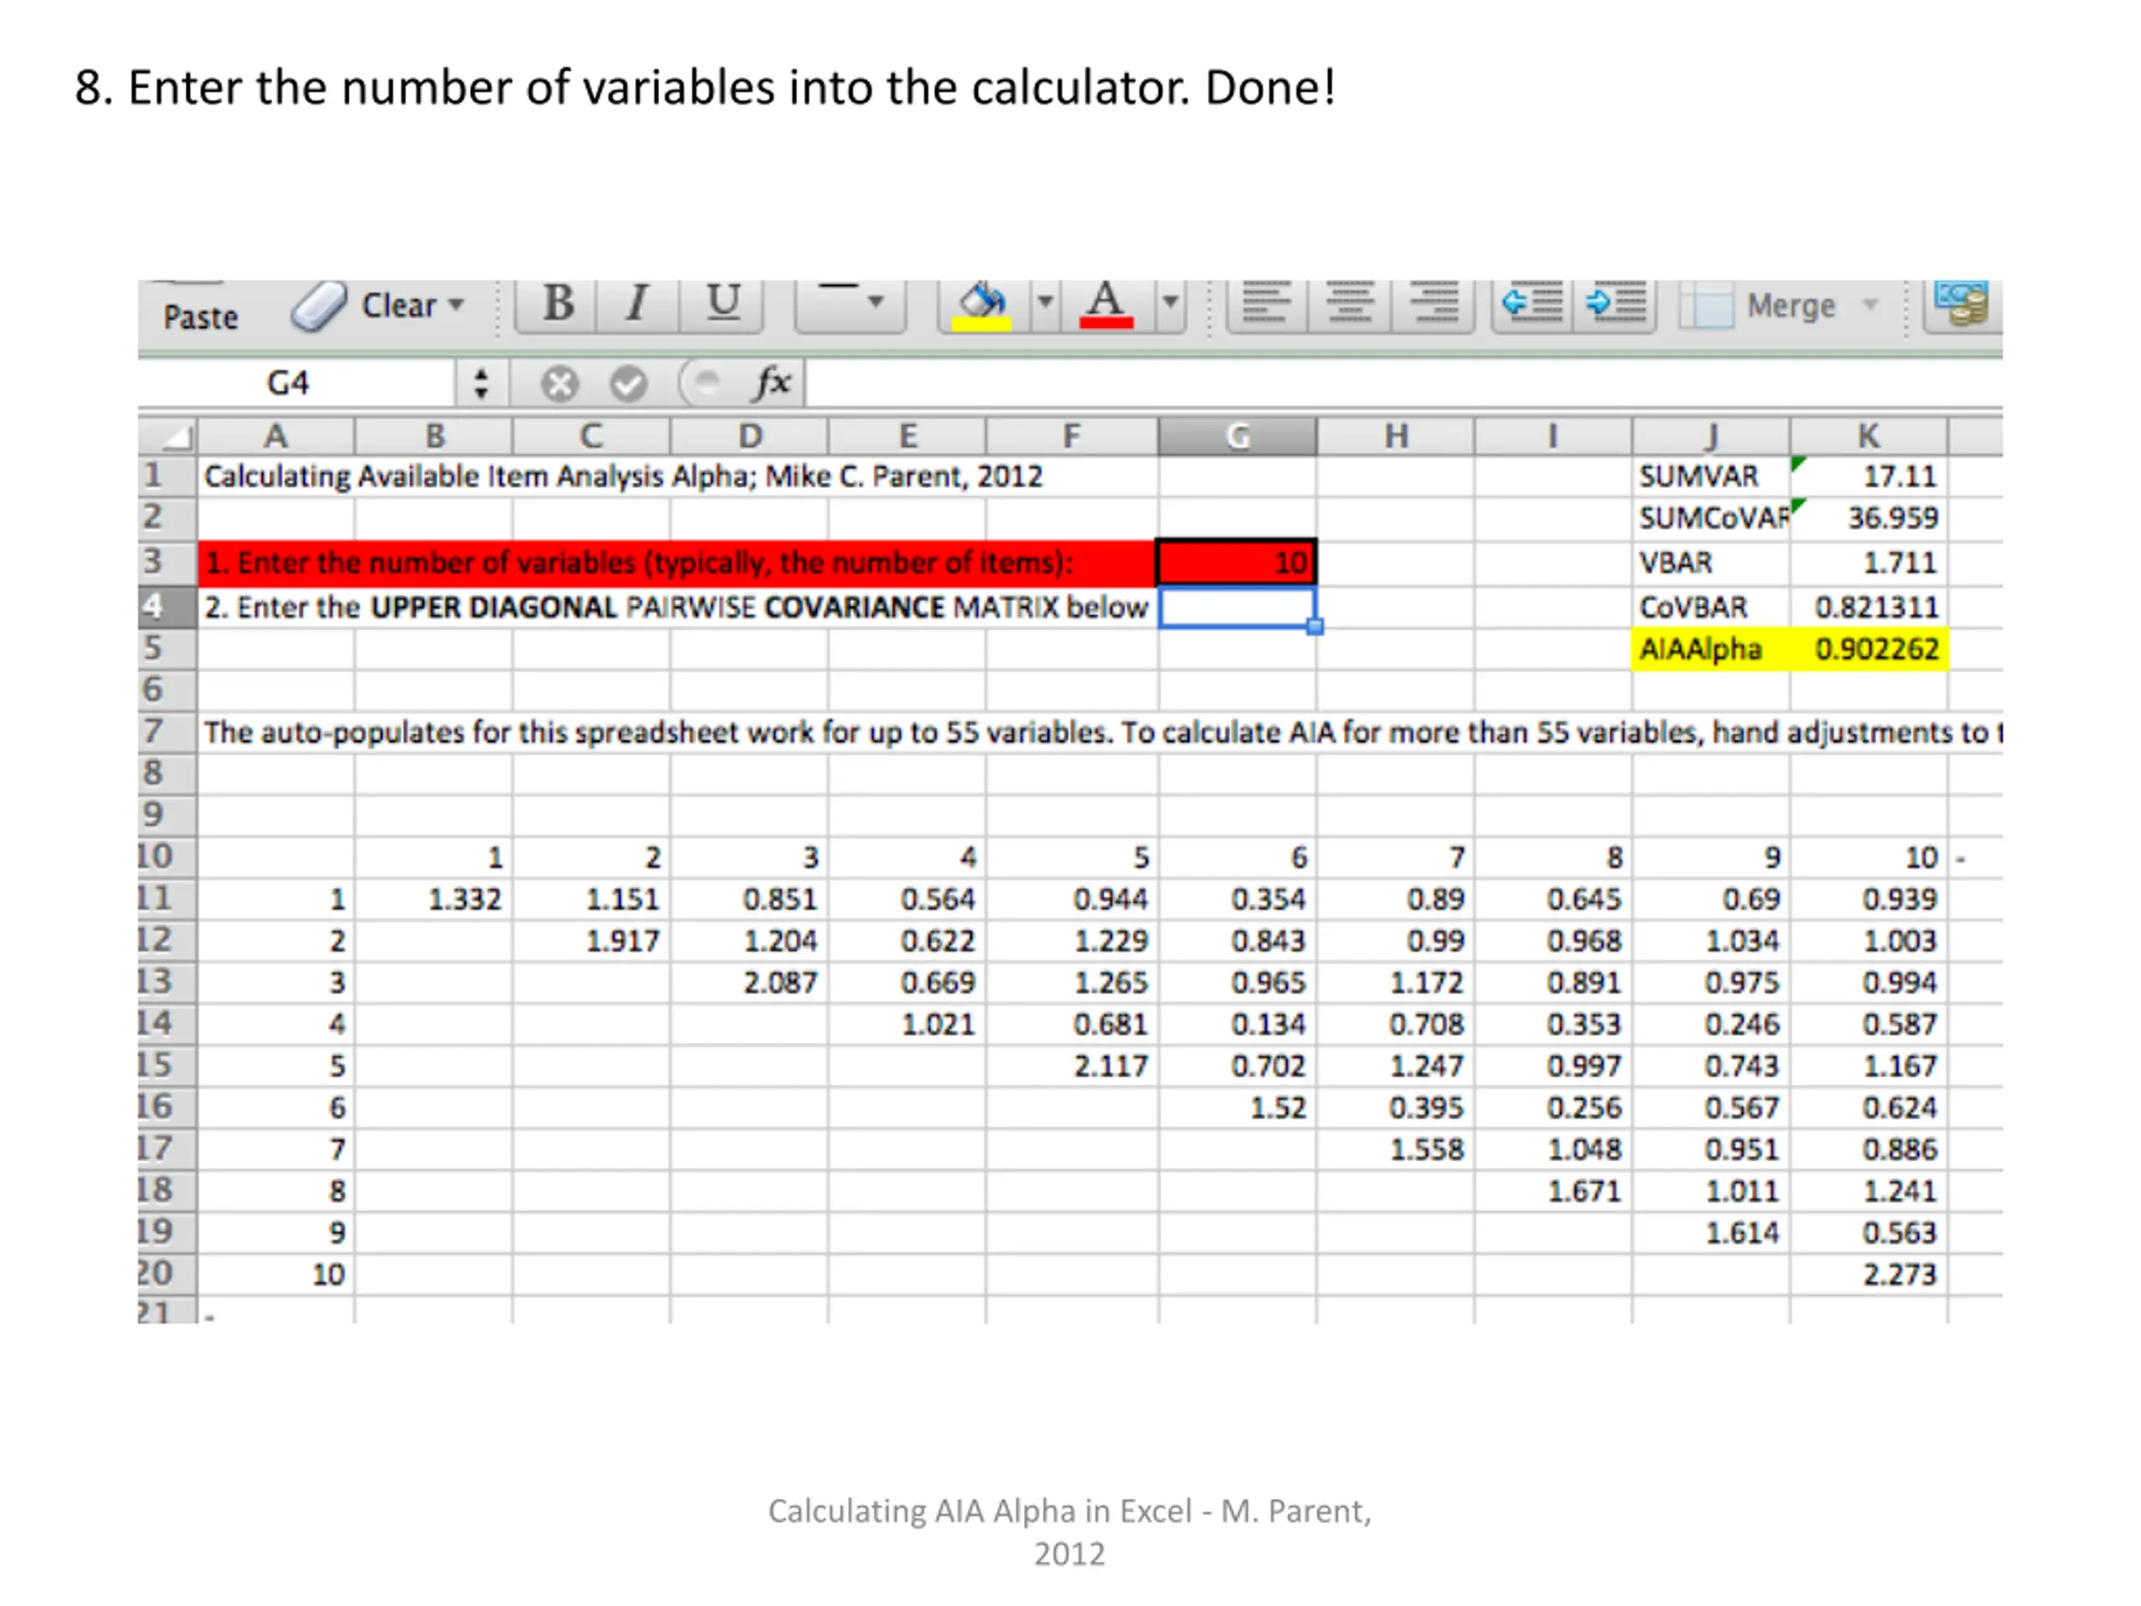Decrease indent
This screenshot has height=1606, width=2141.
[1532, 304]
